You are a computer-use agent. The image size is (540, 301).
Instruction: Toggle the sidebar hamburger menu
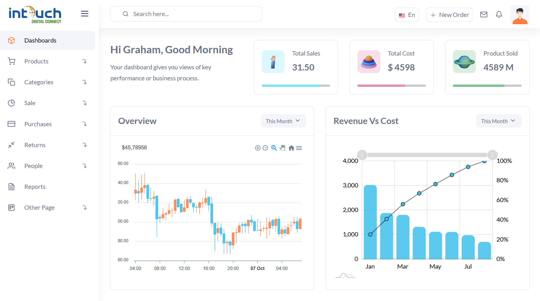85,14
